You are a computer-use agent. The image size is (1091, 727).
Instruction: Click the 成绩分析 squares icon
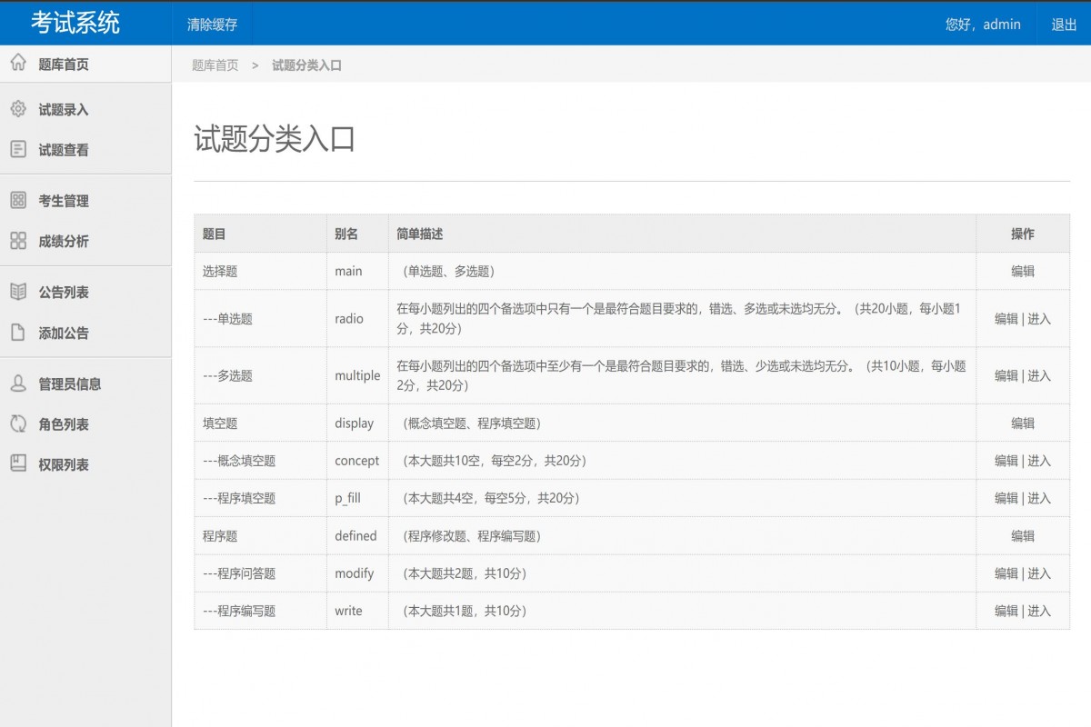pyautogui.click(x=16, y=241)
